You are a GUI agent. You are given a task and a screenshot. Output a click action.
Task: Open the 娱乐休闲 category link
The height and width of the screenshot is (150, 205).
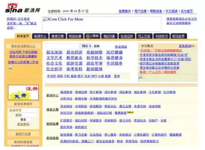tap(54, 52)
